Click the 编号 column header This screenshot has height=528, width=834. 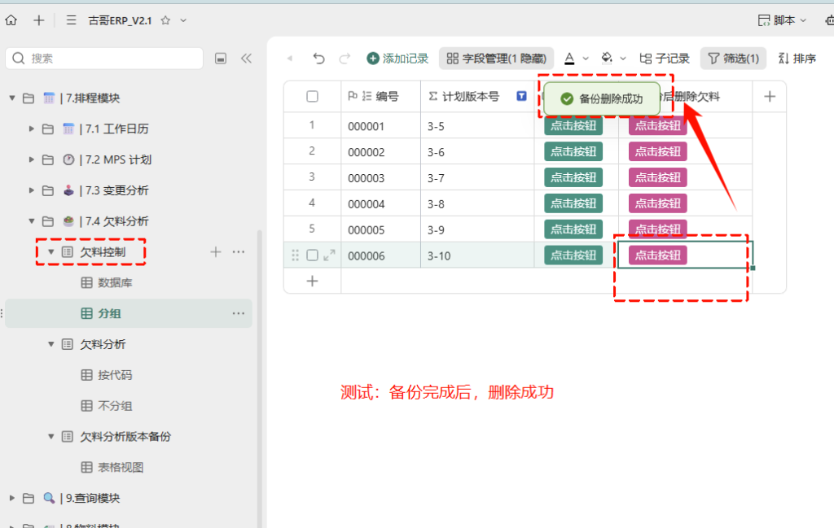click(380, 96)
